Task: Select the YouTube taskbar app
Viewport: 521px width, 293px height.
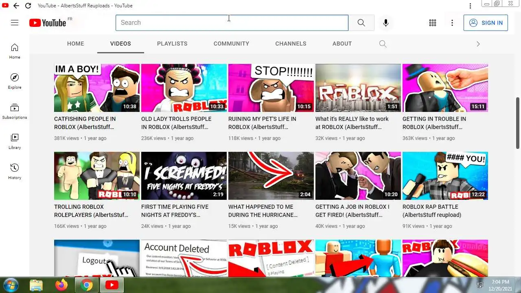Action: point(112,285)
